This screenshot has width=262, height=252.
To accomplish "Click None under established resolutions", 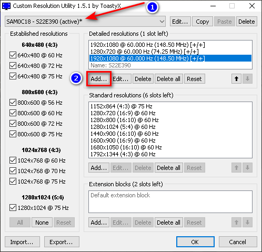I will pos(42,223).
